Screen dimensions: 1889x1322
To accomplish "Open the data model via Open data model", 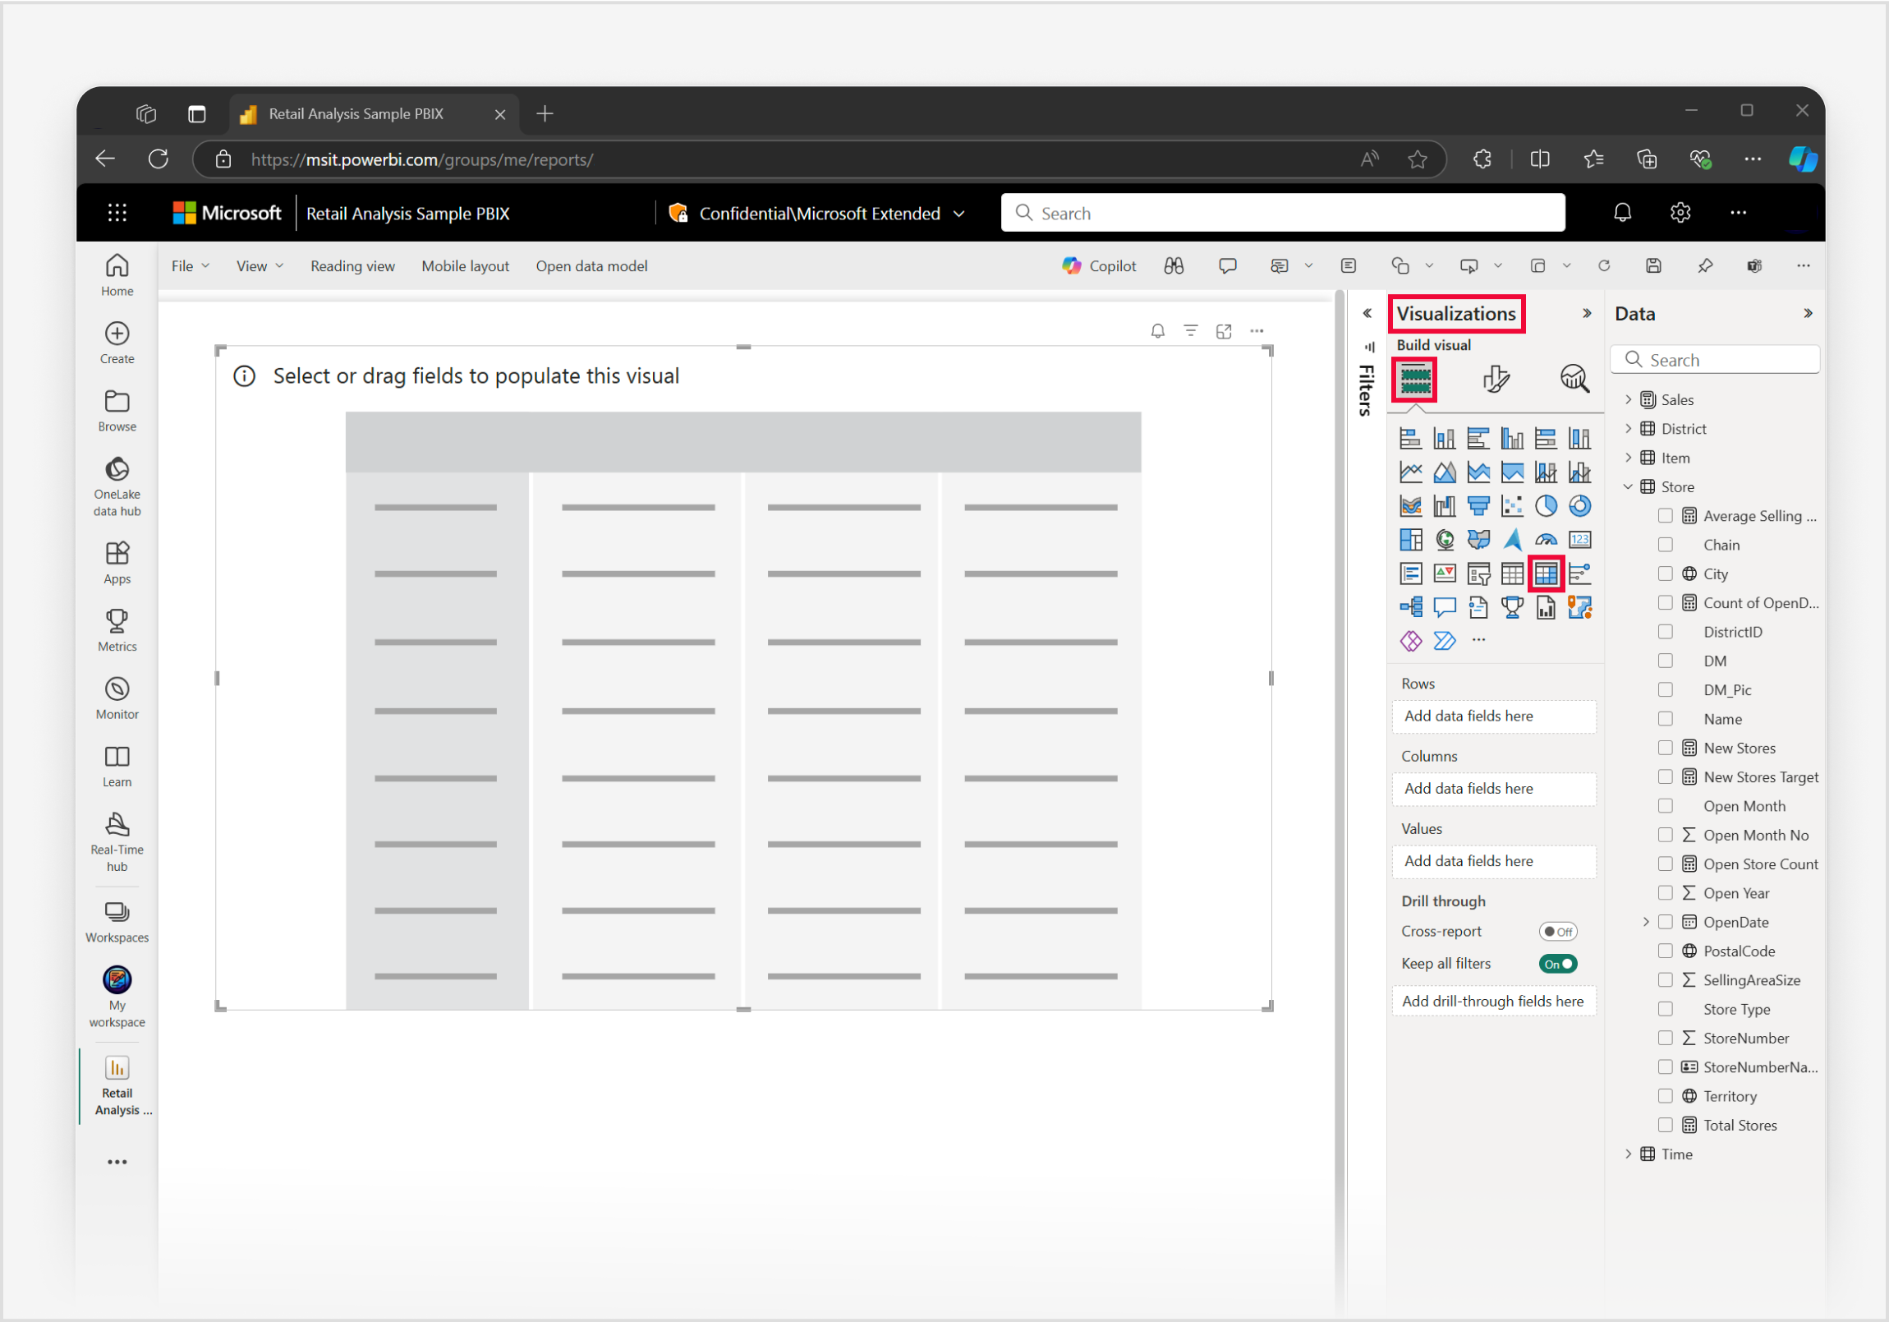I will pos(591,265).
